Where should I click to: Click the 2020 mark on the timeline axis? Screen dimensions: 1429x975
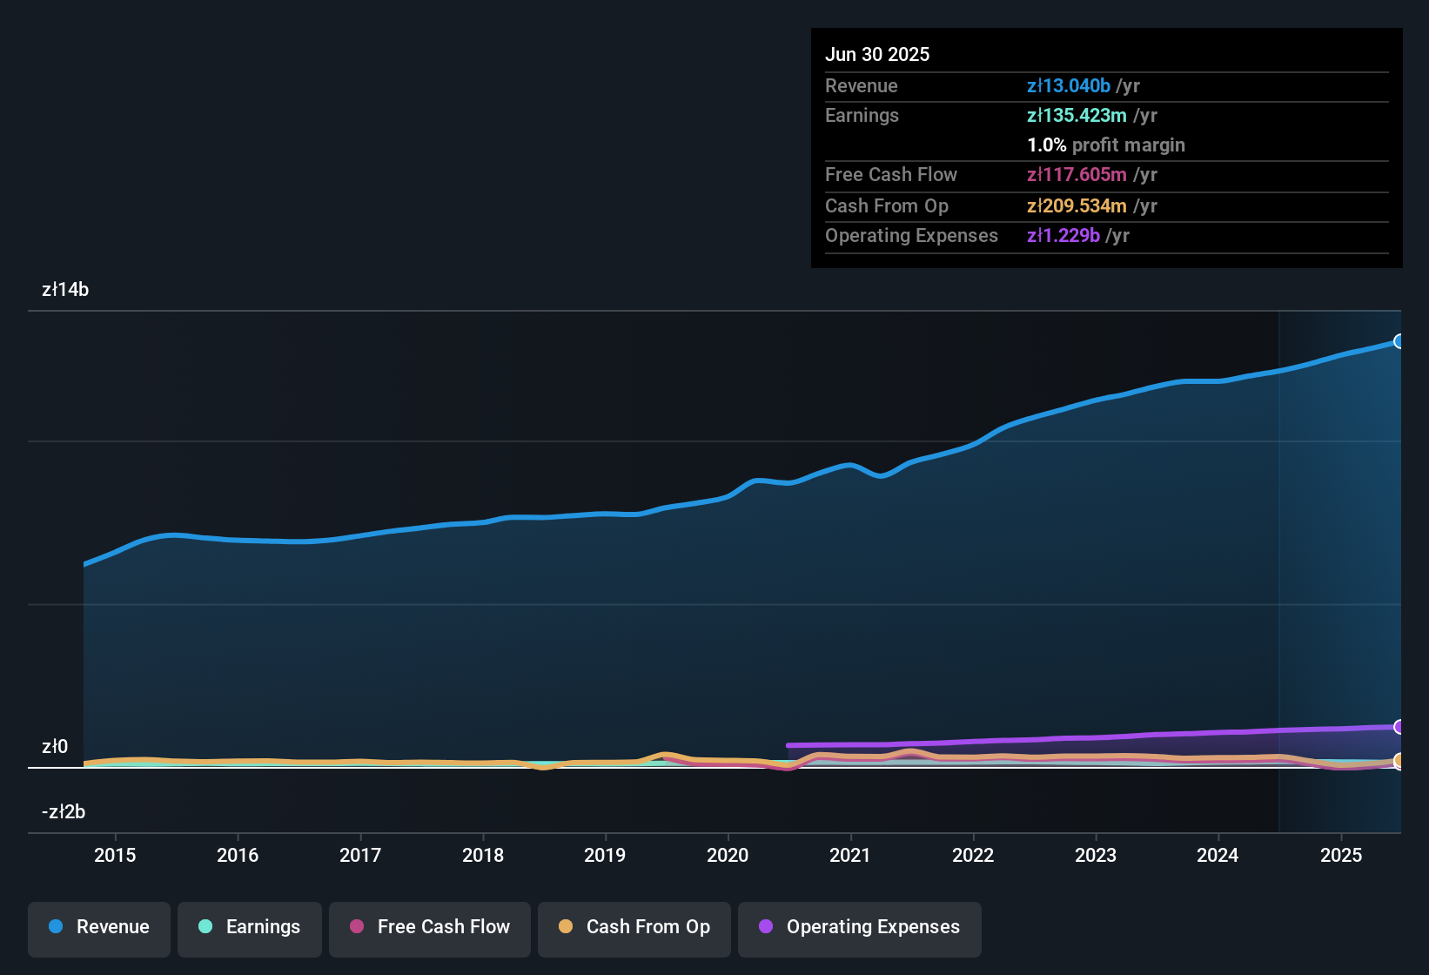coord(728,855)
